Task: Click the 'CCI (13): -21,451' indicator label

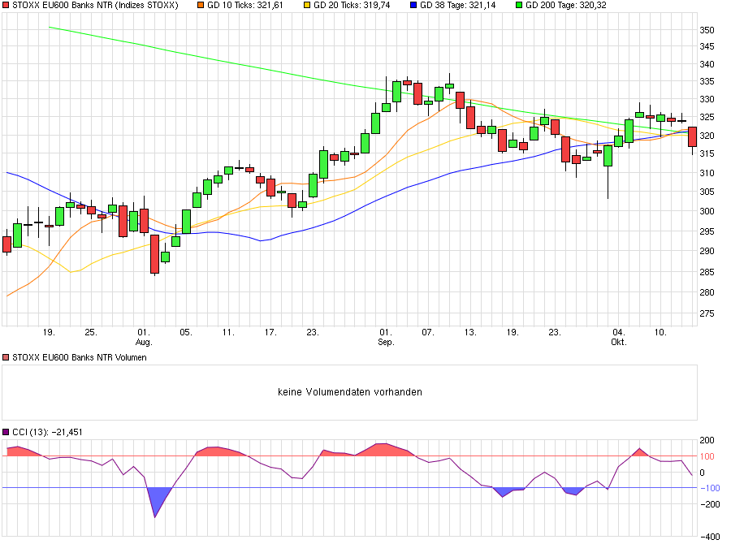Action: click(48, 432)
